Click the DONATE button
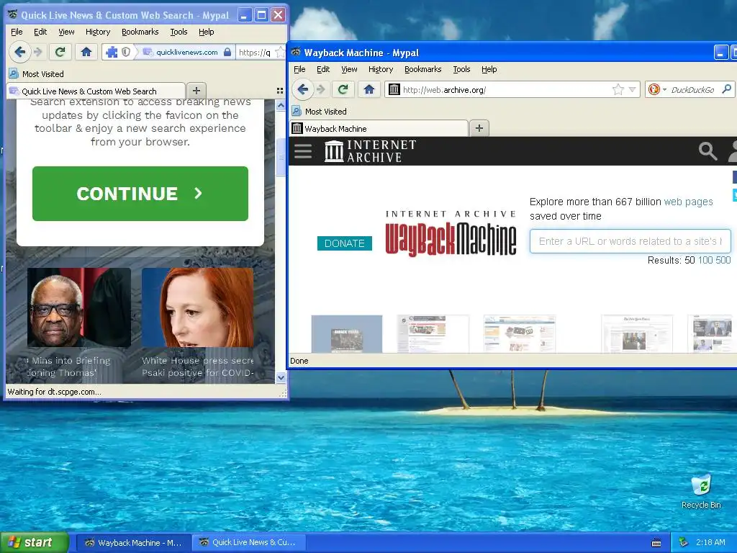This screenshot has height=553, width=737. coord(345,243)
